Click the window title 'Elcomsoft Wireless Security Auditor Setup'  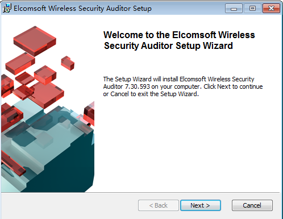[x=82, y=9]
